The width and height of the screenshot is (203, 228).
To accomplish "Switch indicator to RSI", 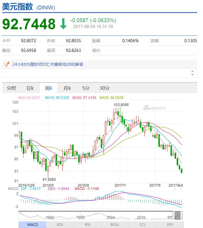I will coord(87,225).
